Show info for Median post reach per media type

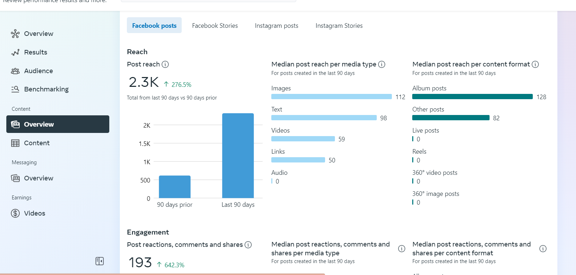382,64
